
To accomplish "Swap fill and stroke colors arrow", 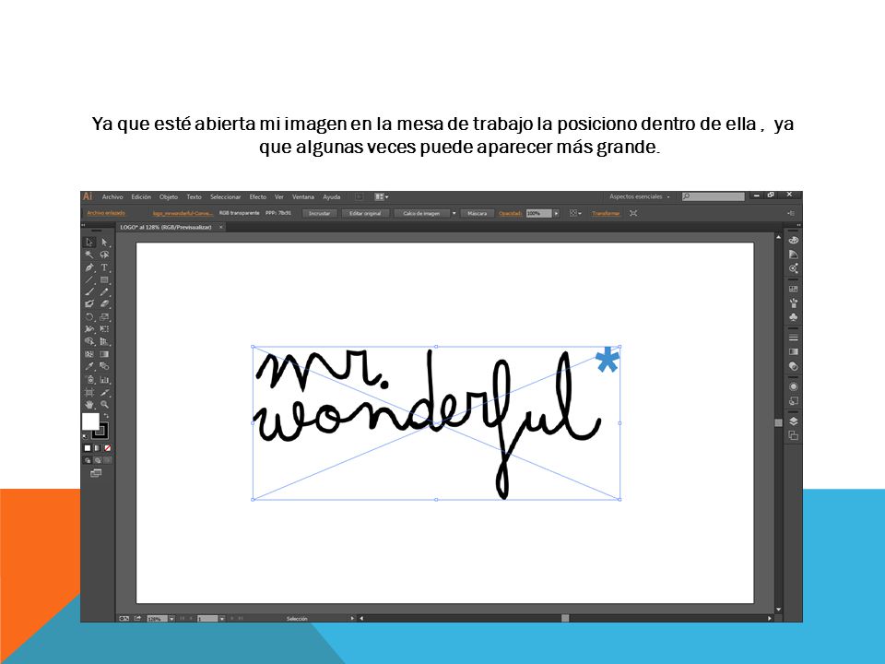I will click(x=106, y=416).
